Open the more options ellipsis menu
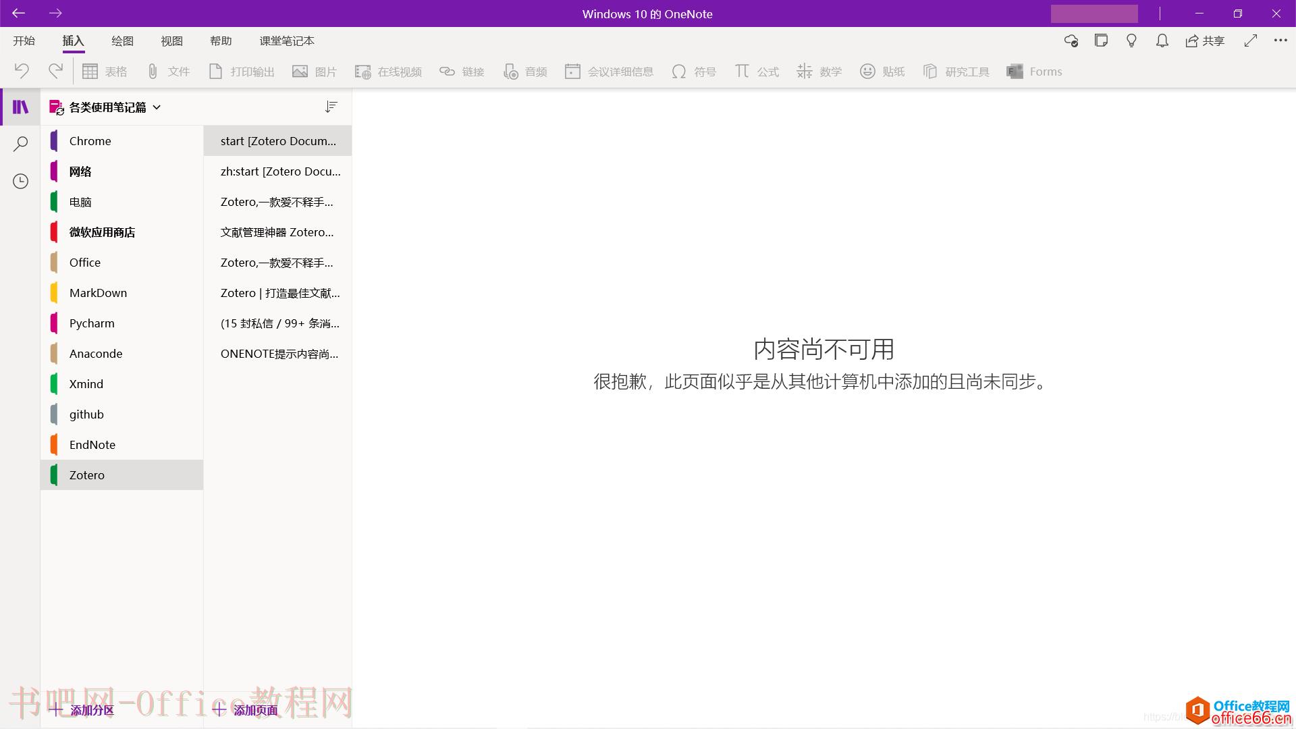 1280,40
